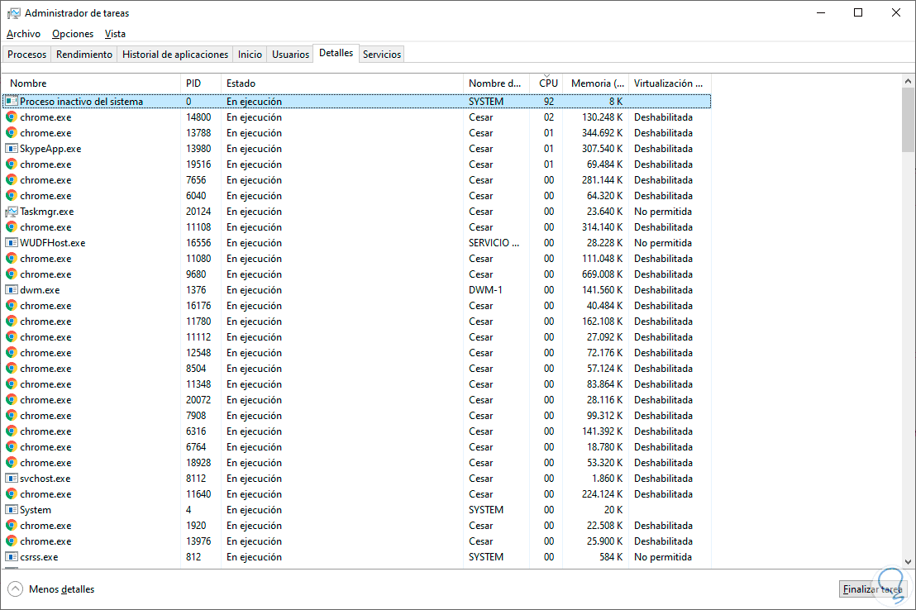Open the Archivo menu
Viewport: 916px width, 610px height.
pos(23,34)
